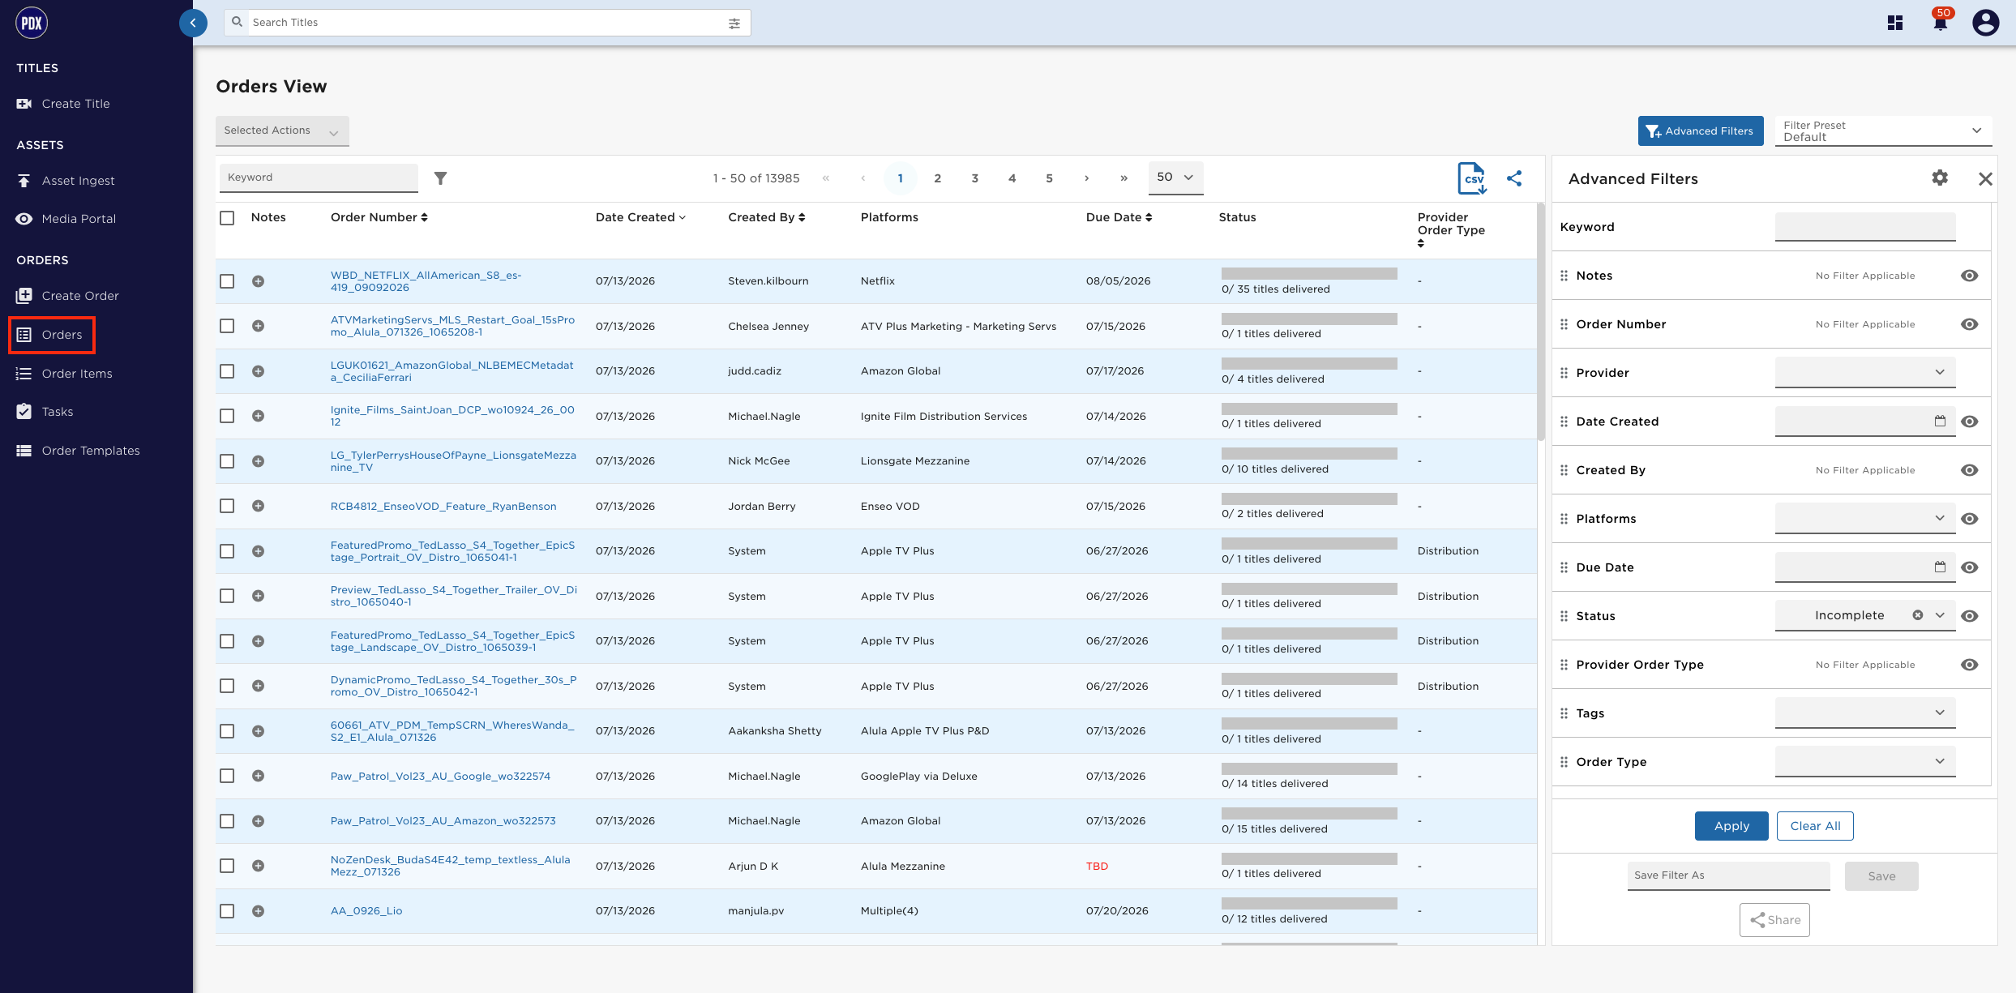
Task: Check the WBD_NETFLIX_AllAmerican order row
Action: (x=227, y=281)
